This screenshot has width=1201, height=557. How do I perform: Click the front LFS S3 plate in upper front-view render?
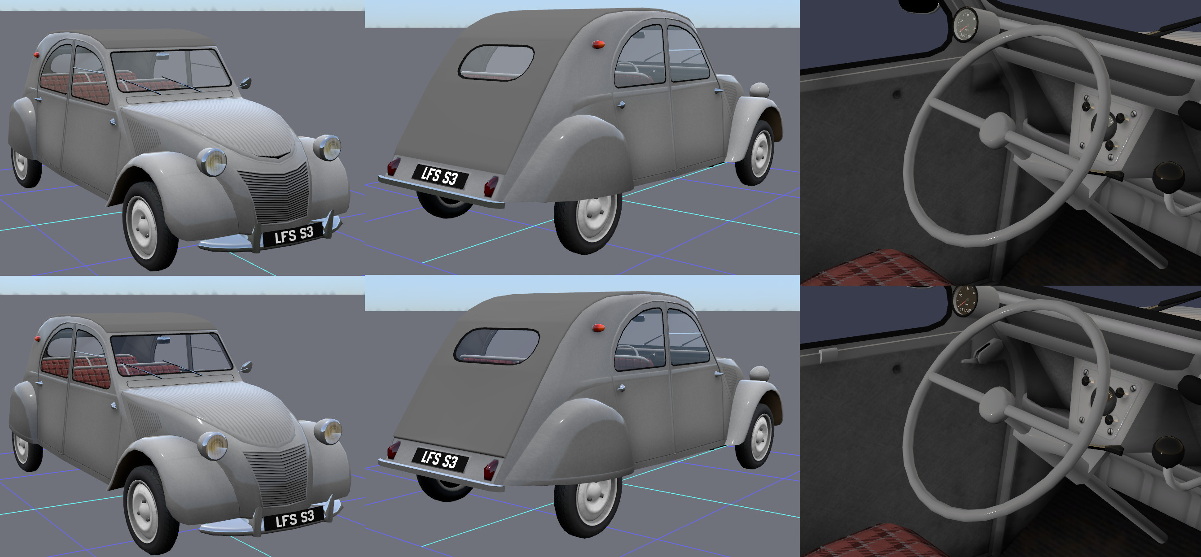click(293, 235)
